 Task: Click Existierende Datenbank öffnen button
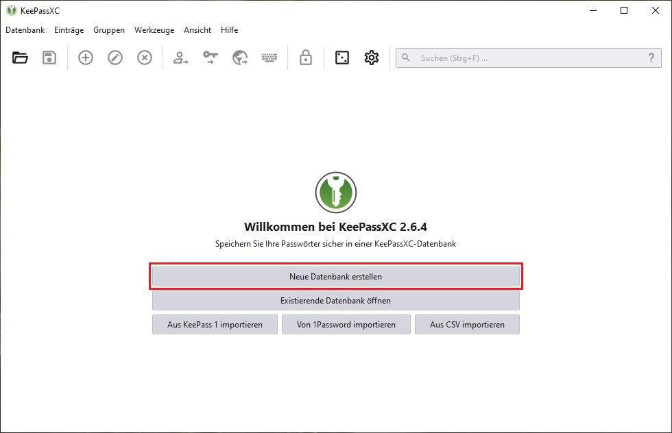click(335, 301)
